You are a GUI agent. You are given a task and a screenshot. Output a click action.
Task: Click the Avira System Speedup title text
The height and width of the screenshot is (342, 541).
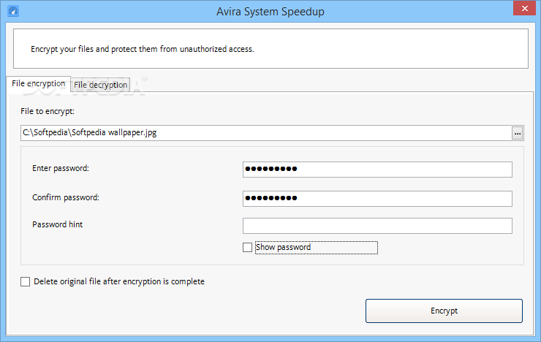click(270, 12)
